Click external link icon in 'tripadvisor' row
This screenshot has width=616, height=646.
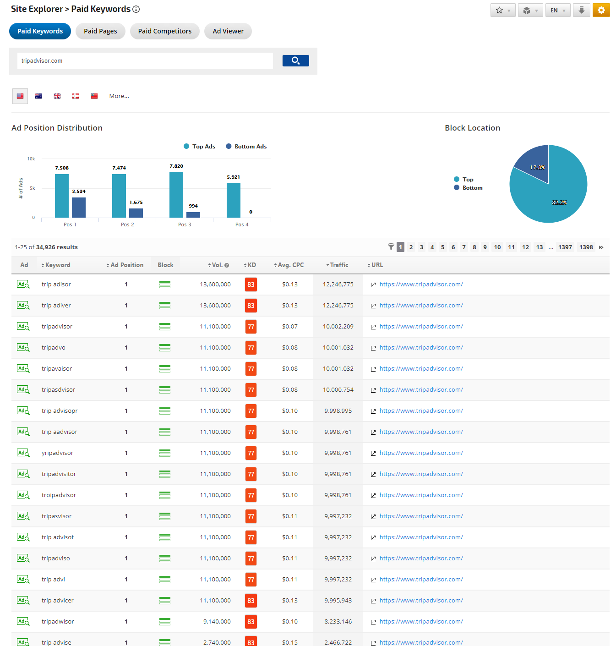[373, 327]
